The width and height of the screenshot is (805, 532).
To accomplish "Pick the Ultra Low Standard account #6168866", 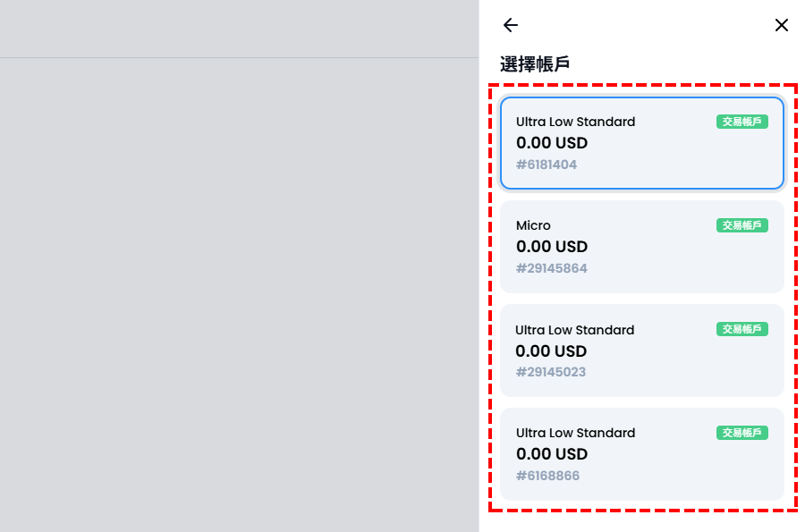I will click(x=641, y=454).
